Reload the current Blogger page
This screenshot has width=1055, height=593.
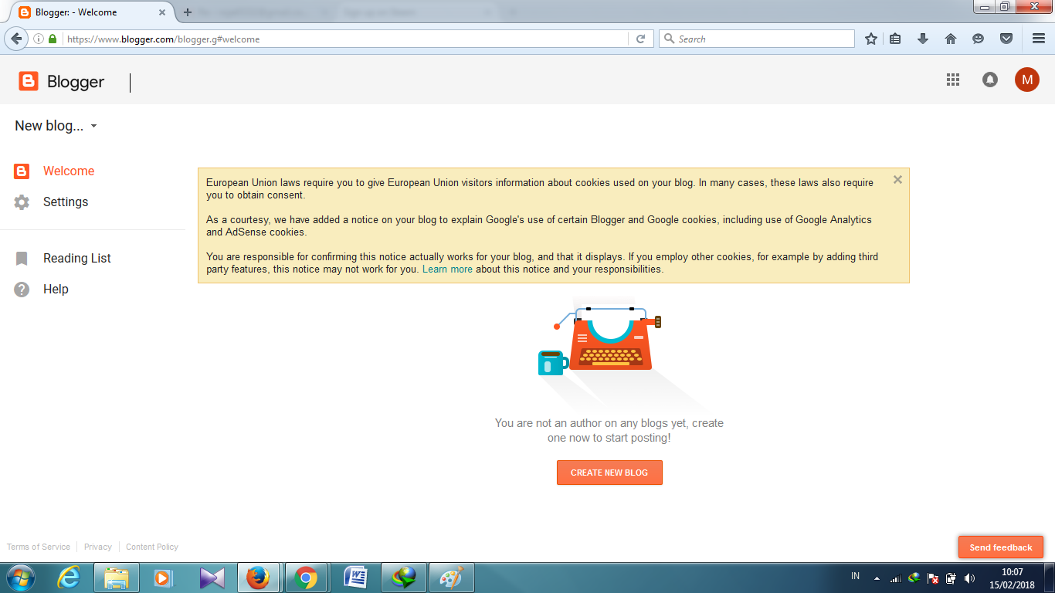point(640,39)
